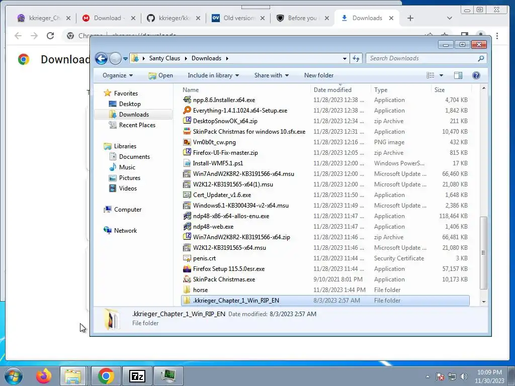Open the Windows Start menu
The width and height of the screenshot is (515, 386).
[13, 376]
